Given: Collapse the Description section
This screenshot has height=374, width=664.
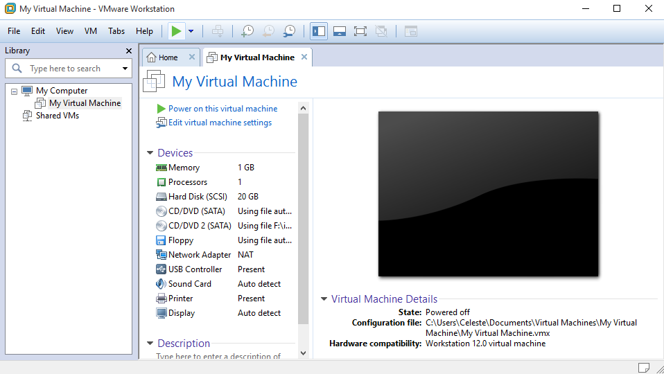Looking at the screenshot, I should pos(150,343).
